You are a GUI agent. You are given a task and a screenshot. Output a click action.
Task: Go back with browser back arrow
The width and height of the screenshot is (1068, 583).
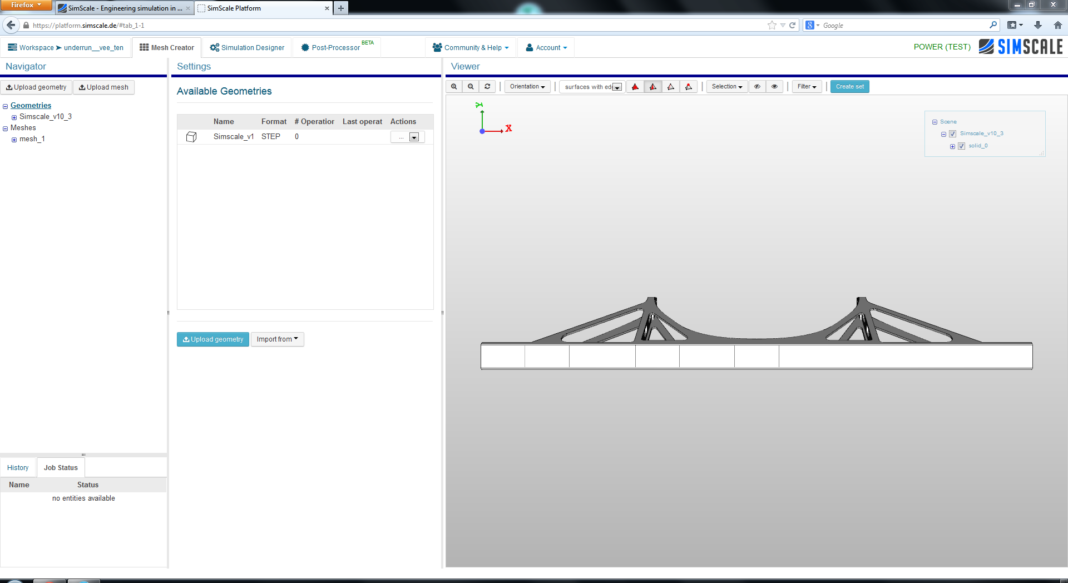11,25
